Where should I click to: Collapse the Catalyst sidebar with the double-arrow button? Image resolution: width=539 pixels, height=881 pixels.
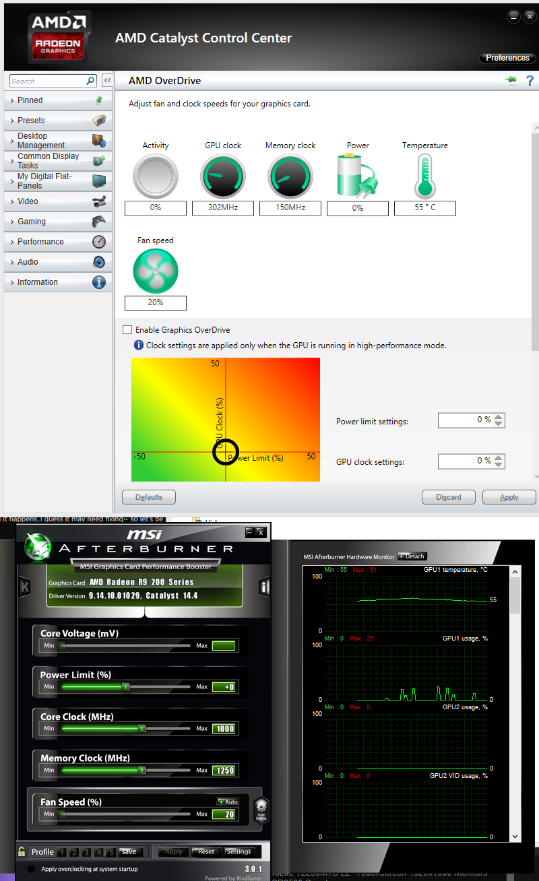[x=106, y=81]
